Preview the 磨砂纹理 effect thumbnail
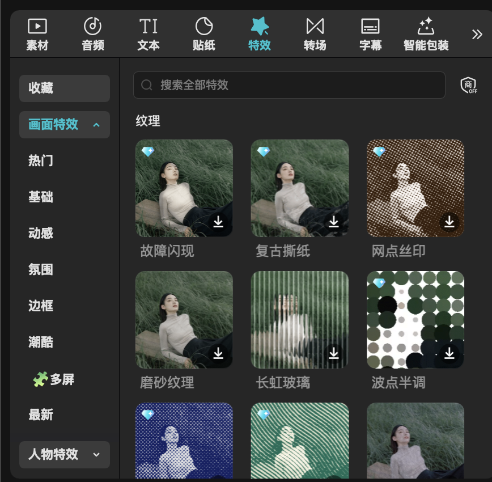The width and height of the screenshot is (492, 482). [184, 320]
